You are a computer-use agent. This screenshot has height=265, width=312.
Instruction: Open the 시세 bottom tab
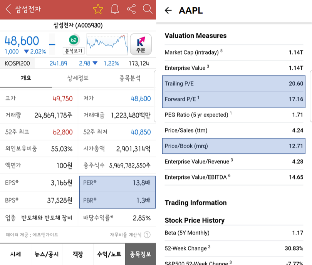pyautogui.click(x=15, y=254)
